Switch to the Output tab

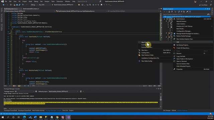tap(71, 110)
